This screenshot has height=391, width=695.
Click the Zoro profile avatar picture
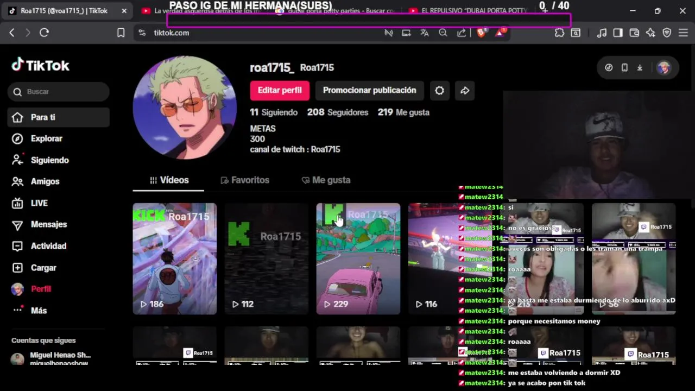(185, 107)
